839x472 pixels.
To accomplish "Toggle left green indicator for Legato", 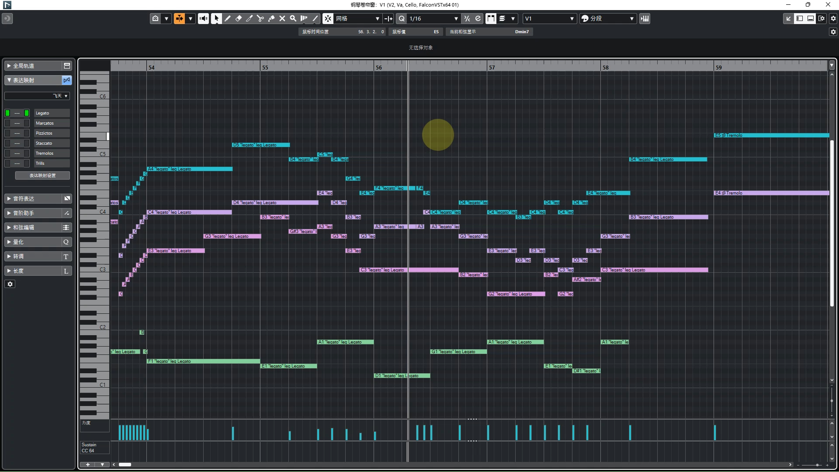I will click(7, 113).
